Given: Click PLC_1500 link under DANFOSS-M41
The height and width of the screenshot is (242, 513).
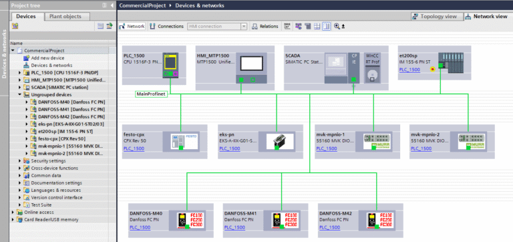Looking at the screenshot, I should point(235,227).
